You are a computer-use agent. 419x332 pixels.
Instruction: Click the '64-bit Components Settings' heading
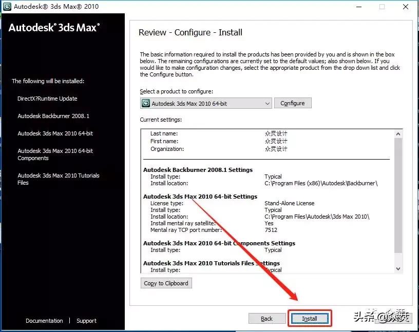[219, 243]
